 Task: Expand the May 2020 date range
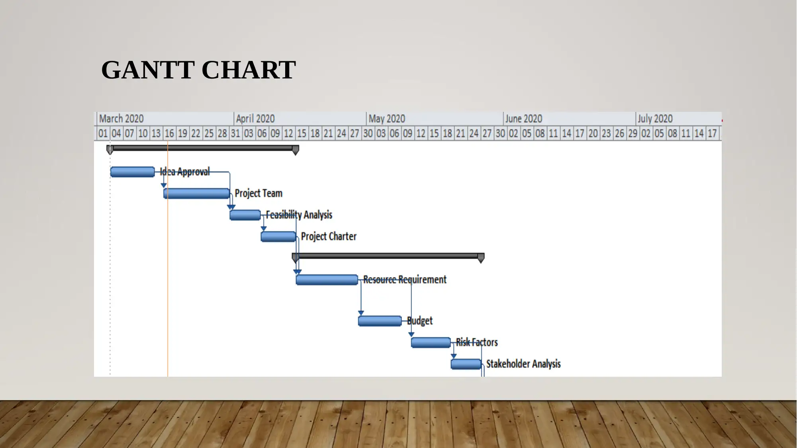385,118
